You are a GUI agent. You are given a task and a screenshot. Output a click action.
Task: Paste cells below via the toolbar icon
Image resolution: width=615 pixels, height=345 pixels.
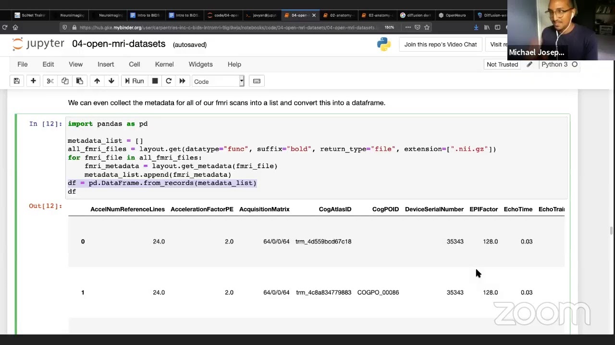point(80,81)
